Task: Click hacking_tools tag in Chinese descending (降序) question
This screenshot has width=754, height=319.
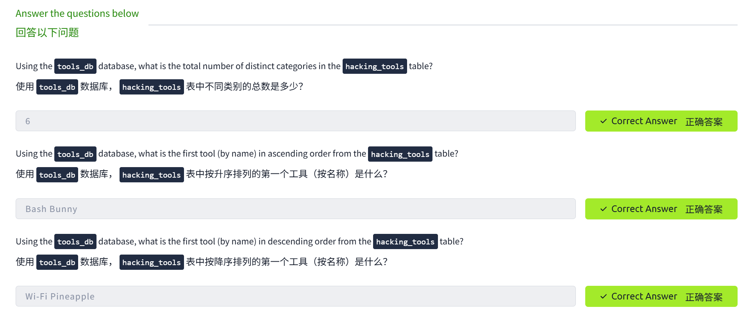Action: [x=151, y=262]
